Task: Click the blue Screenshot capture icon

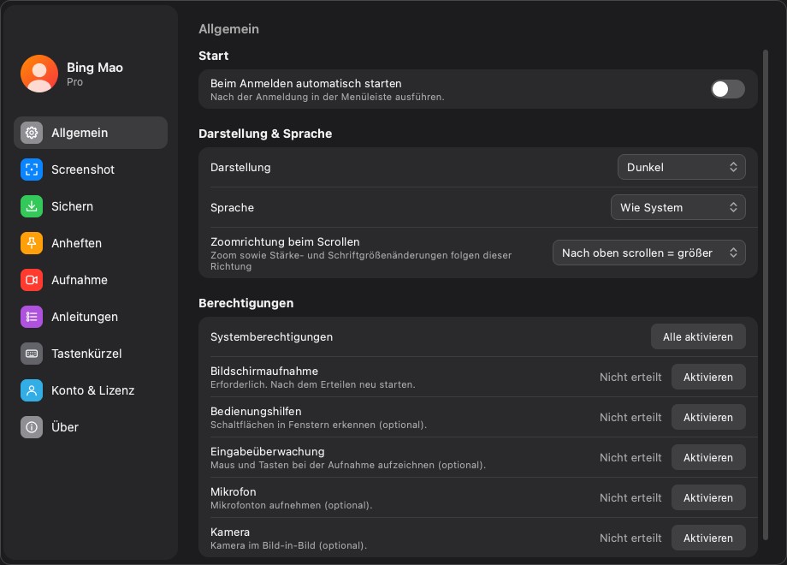Action: click(32, 169)
